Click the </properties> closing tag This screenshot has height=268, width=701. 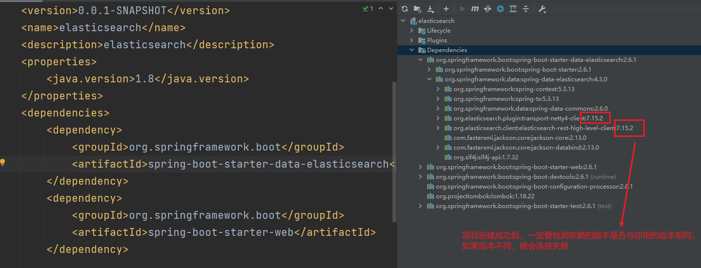pos(62,96)
